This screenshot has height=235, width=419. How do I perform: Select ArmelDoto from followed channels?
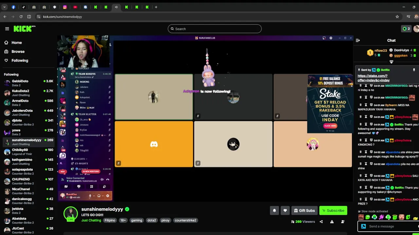point(28,102)
